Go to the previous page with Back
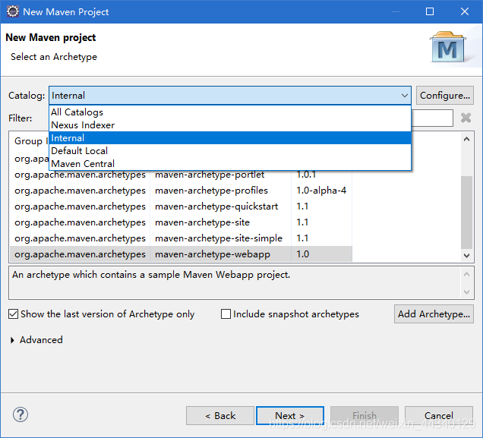This screenshot has width=483, height=438. (220, 415)
